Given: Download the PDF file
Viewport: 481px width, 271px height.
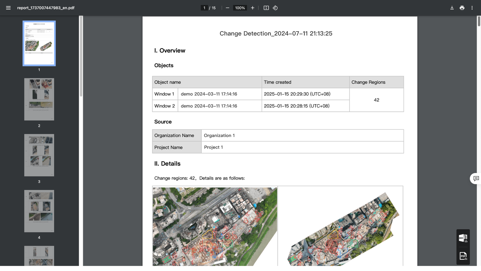Looking at the screenshot, I should click(452, 8).
